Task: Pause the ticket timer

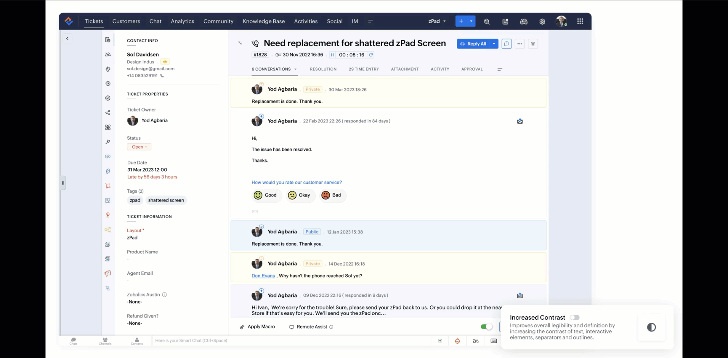Action: [332, 55]
